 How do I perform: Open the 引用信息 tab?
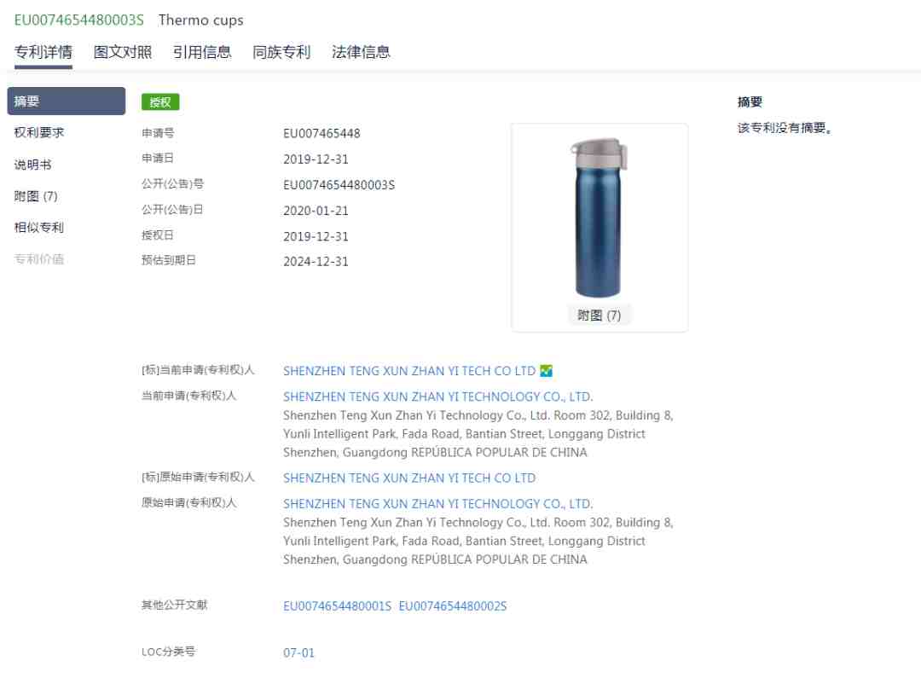click(x=202, y=52)
